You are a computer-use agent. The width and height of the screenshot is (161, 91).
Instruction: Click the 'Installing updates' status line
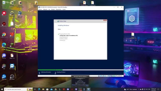point(64,39)
